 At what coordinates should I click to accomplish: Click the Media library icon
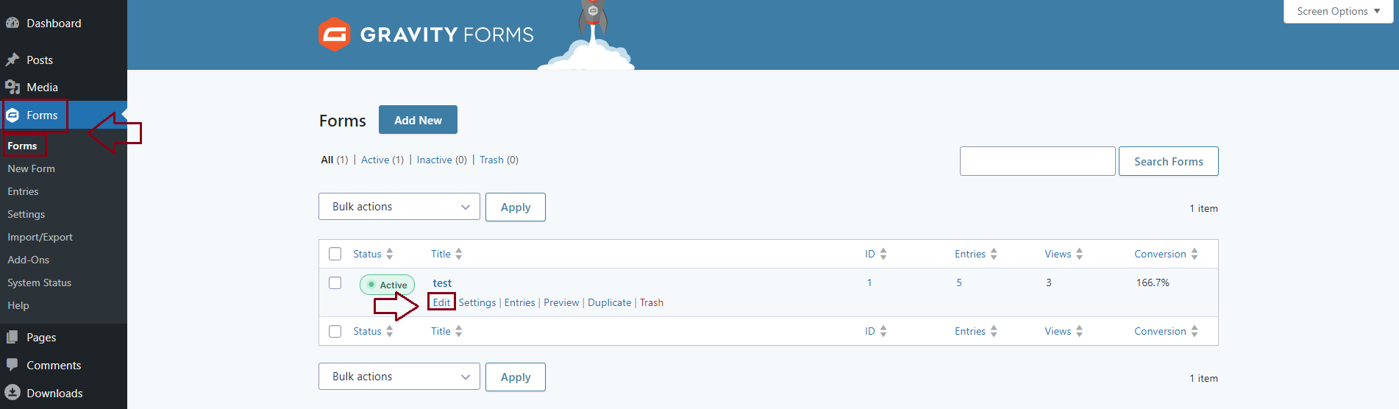[x=13, y=87]
